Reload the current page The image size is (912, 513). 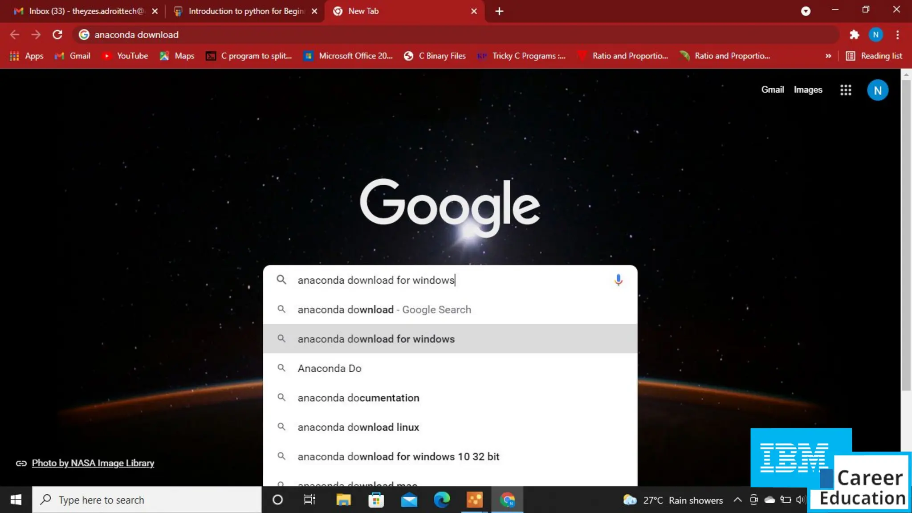click(57, 35)
